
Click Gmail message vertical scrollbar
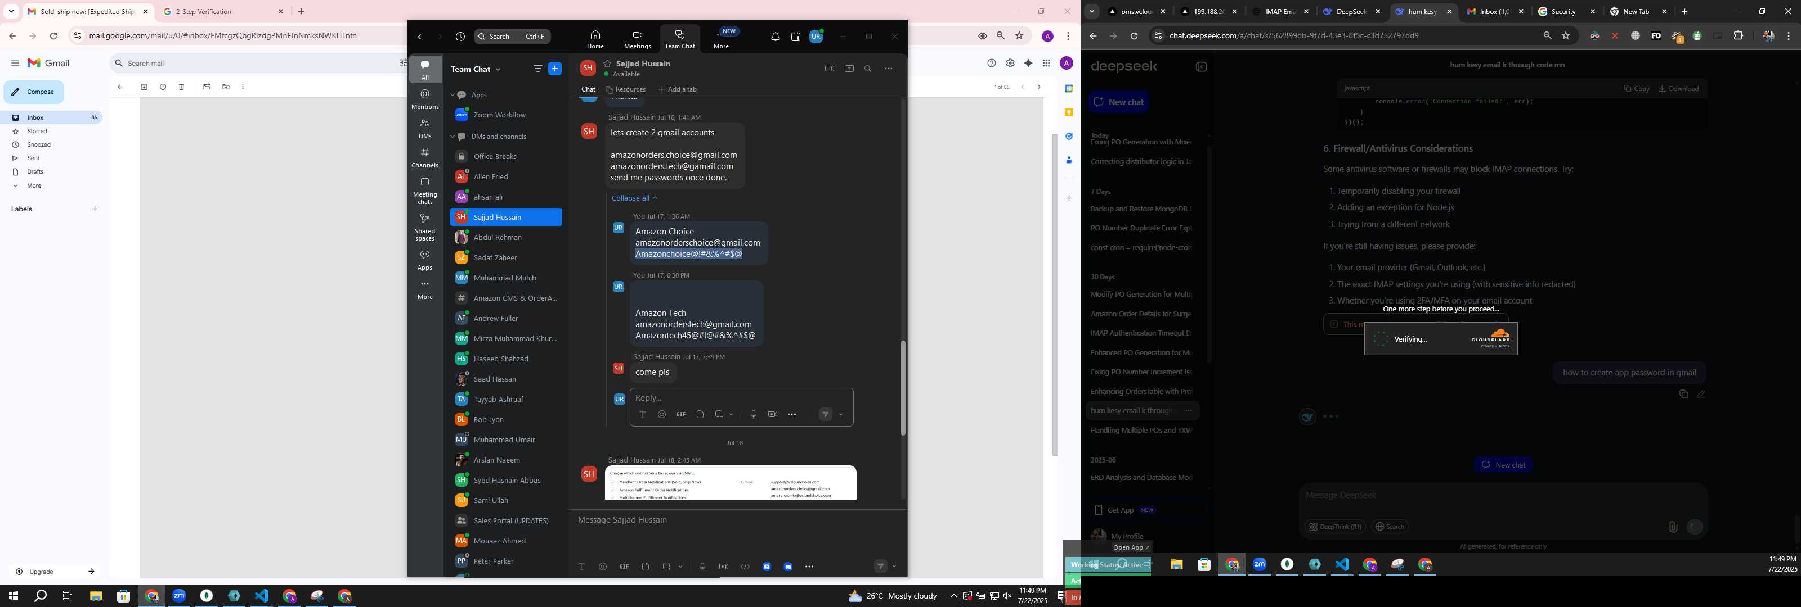coord(1055,295)
